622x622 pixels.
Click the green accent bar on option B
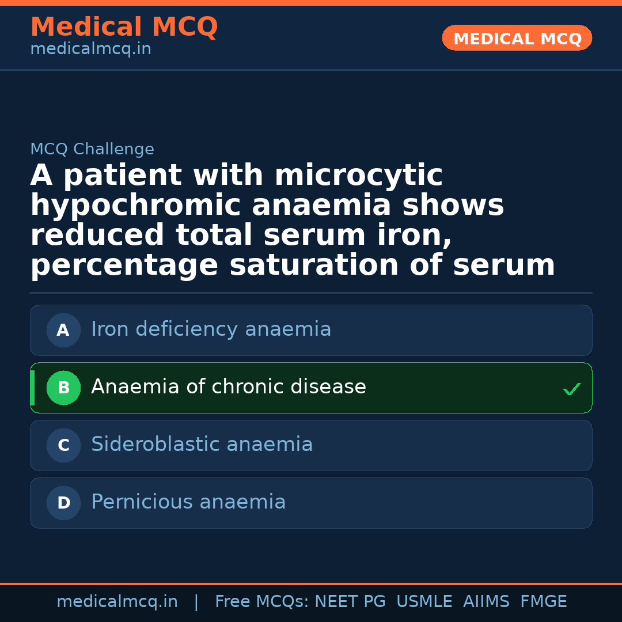point(32,388)
